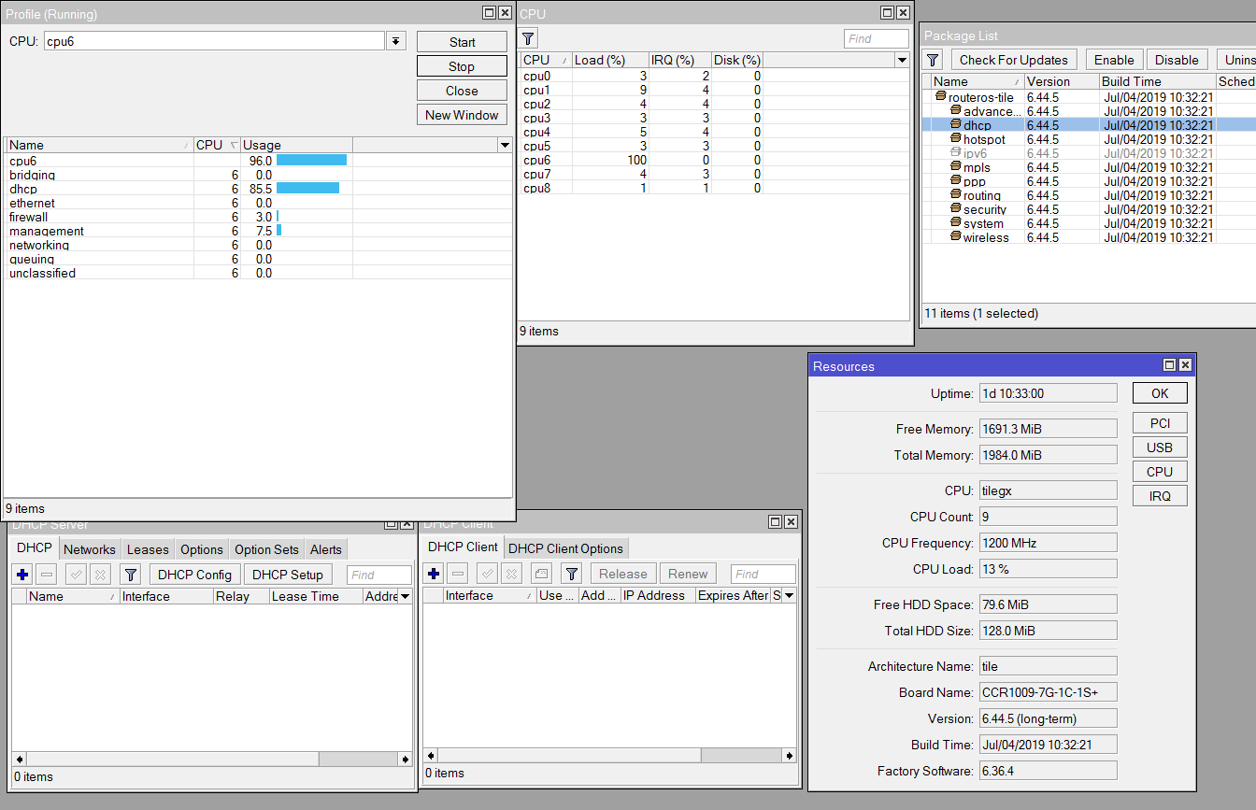
Task: Open column chooser dropdown in DHCP Server table
Action: pos(405,596)
